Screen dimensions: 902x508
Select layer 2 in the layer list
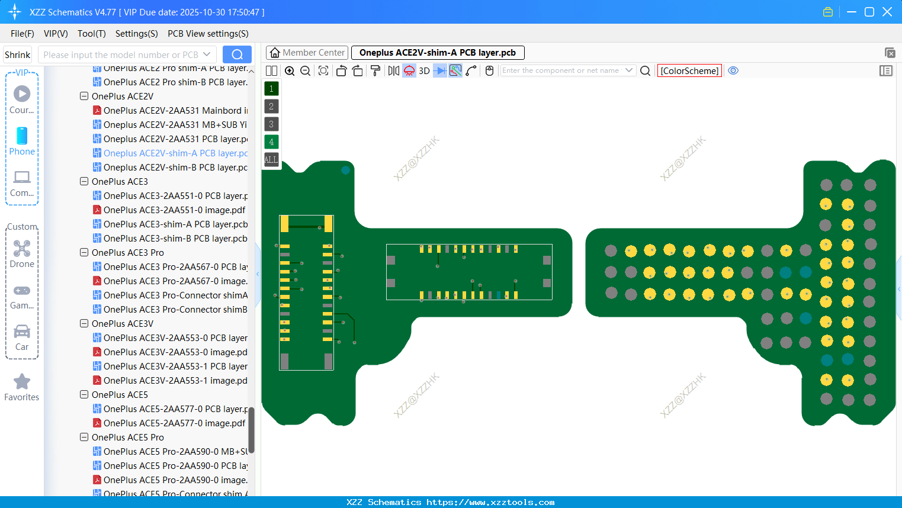pyautogui.click(x=271, y=106)
